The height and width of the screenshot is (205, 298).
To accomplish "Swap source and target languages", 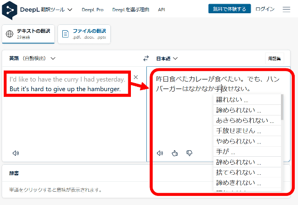I will (x=146, y=58).
